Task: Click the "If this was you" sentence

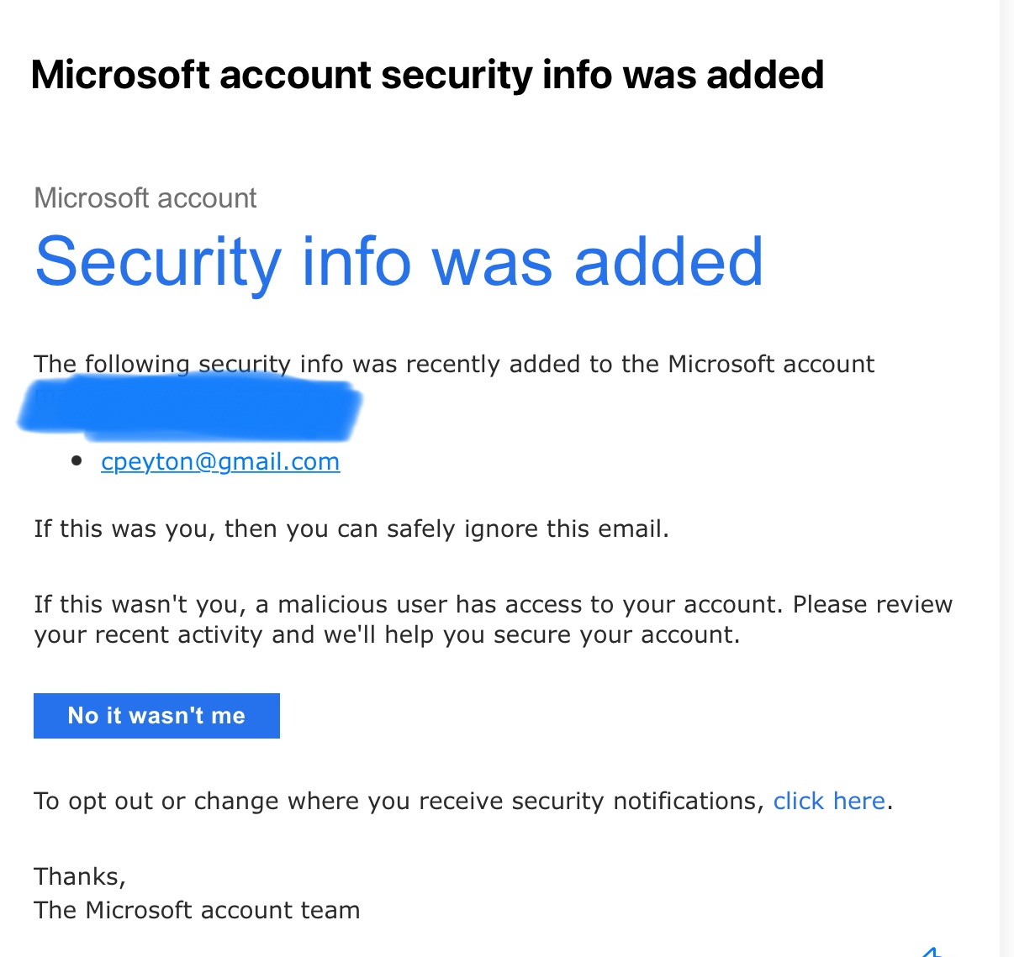Action: pyautogui.click(x=351, y=528)
